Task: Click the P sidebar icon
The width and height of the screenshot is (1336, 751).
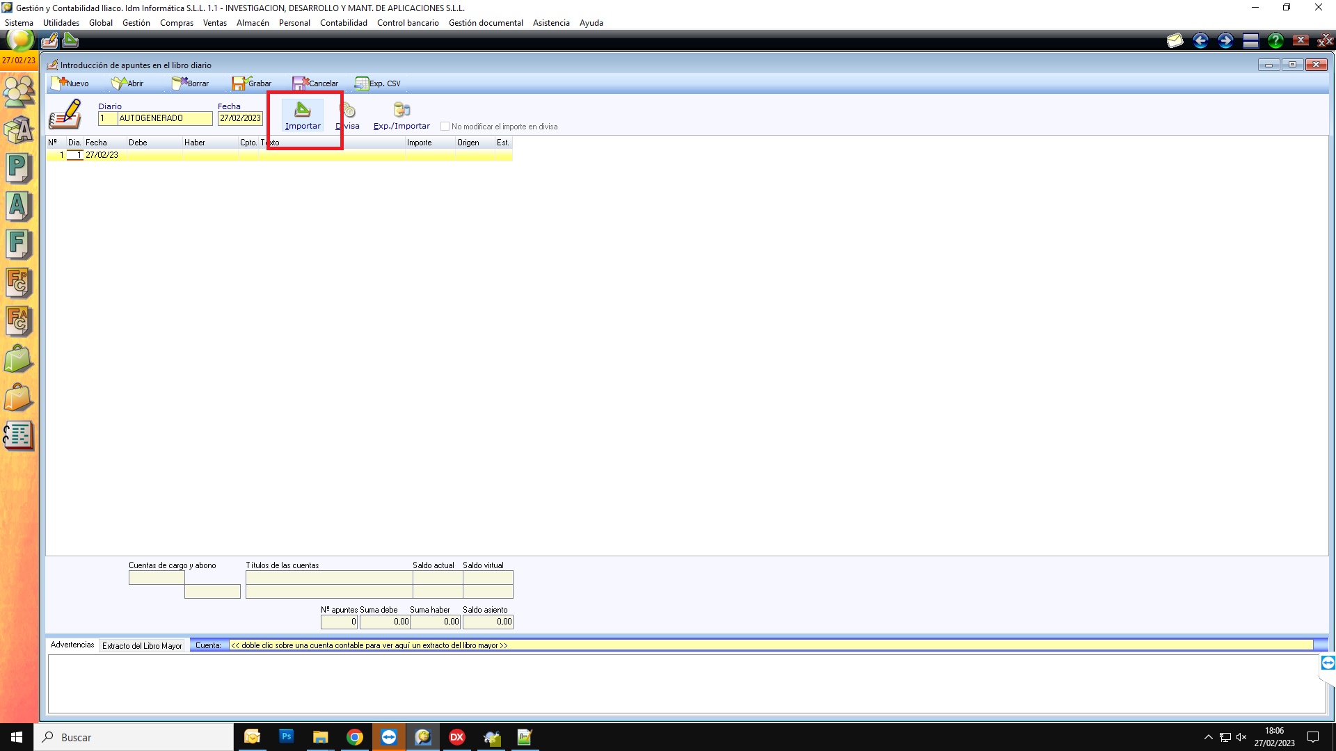Action: [x=19, y=168]
